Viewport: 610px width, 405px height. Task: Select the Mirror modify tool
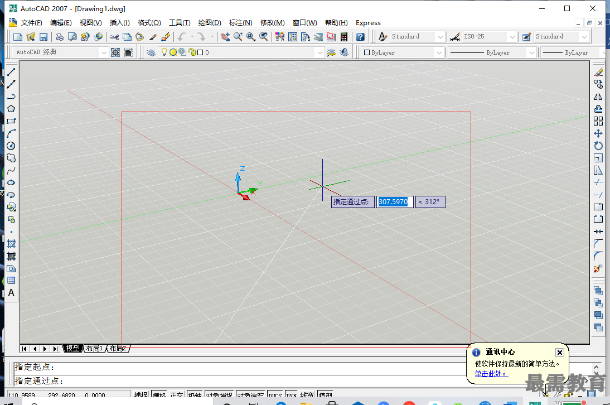tap(598, 97)
